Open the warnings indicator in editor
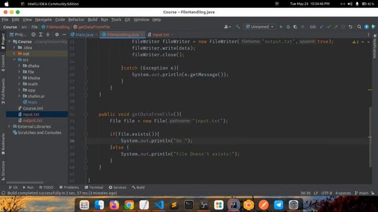The image size is (378, 212). pyautogui.click(x=356, y=42)
